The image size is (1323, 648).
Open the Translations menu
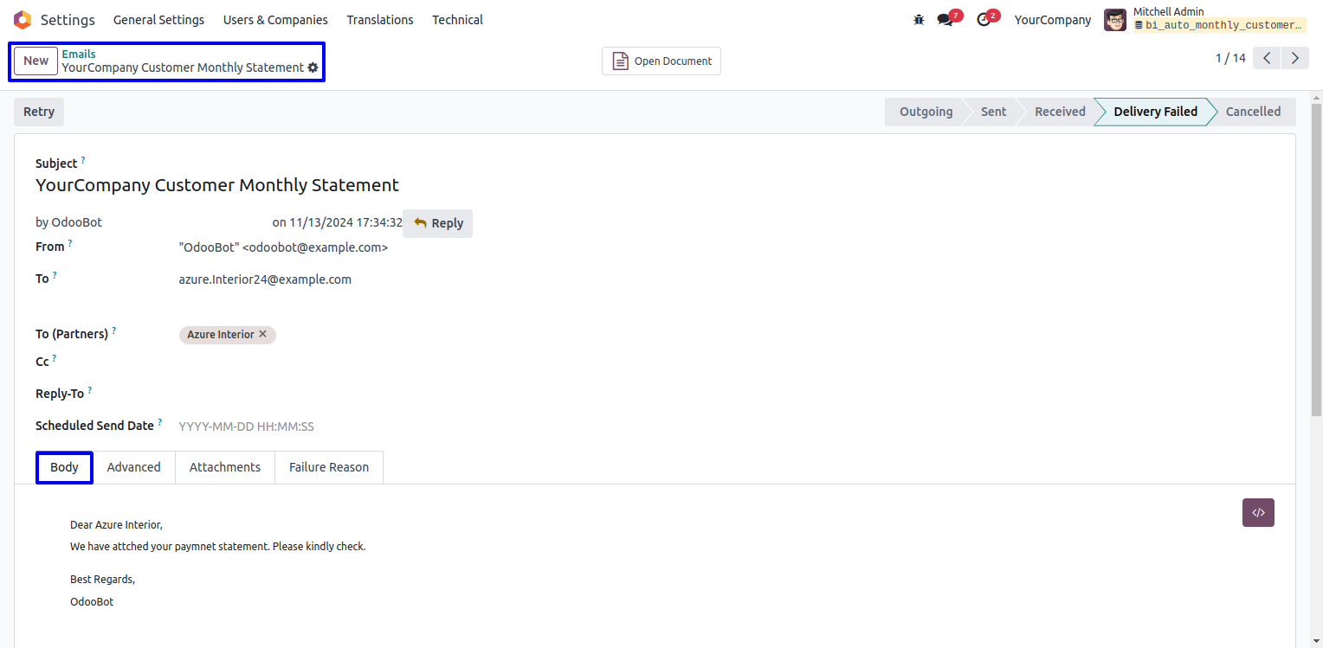point(380,20)
